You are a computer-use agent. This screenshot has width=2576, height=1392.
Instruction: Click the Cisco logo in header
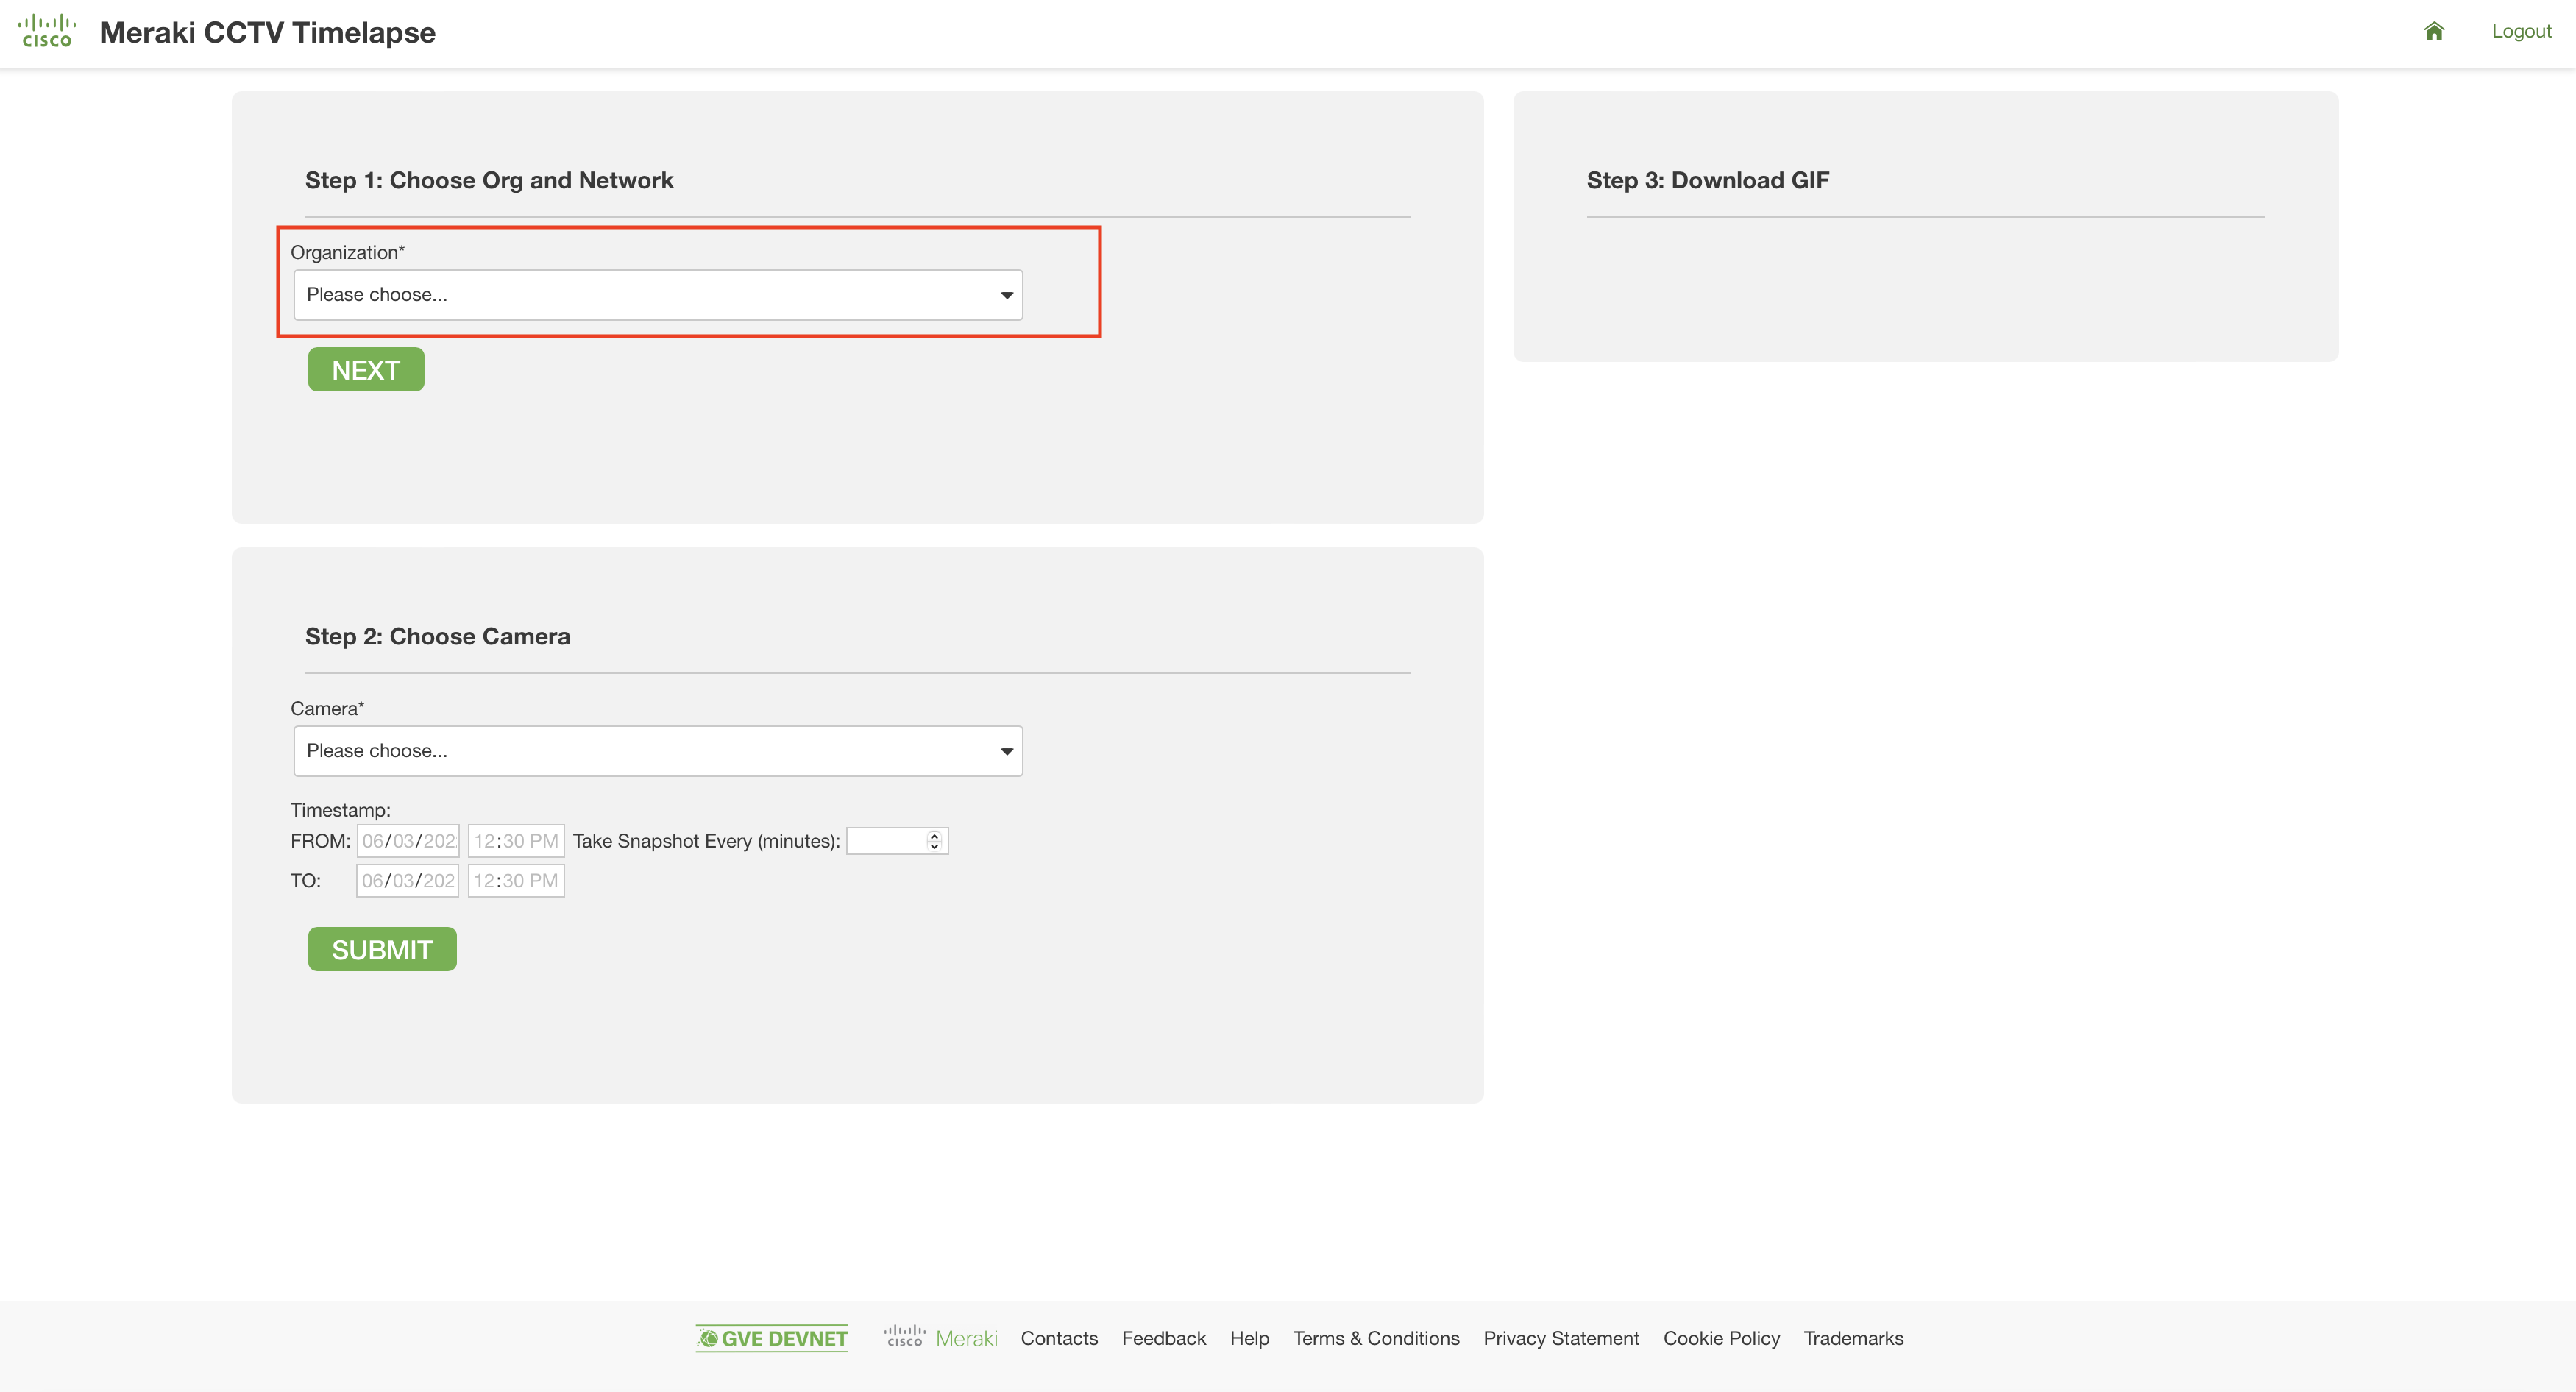[x=47, y=31]
